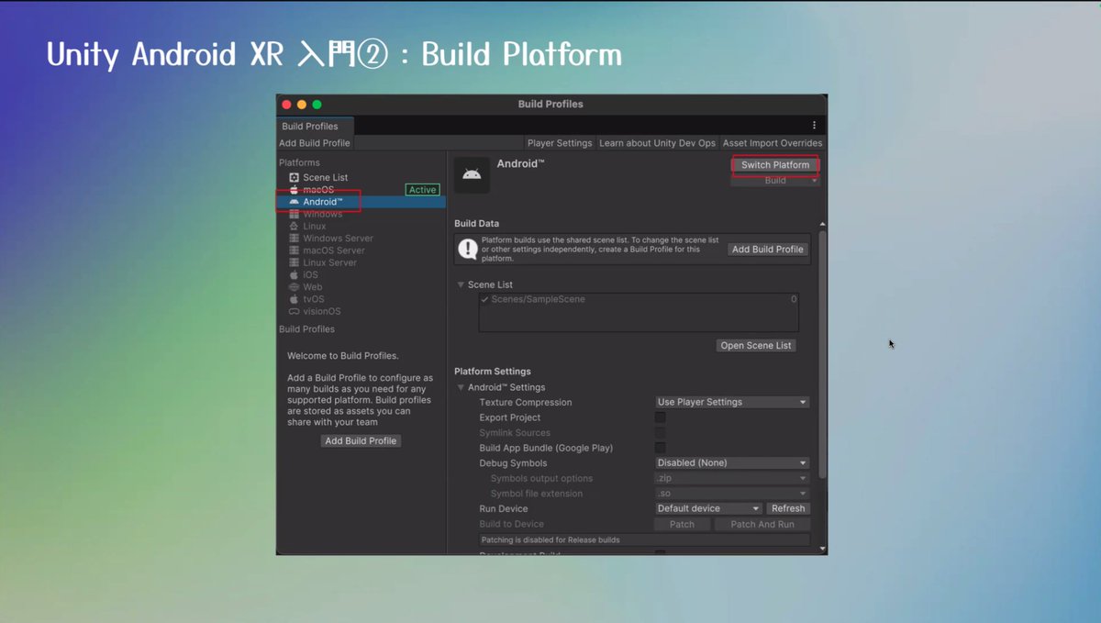Click the Scene List icon at the top
The width and height of the screenshot is (1101, 623).
(x=295, y=177)
